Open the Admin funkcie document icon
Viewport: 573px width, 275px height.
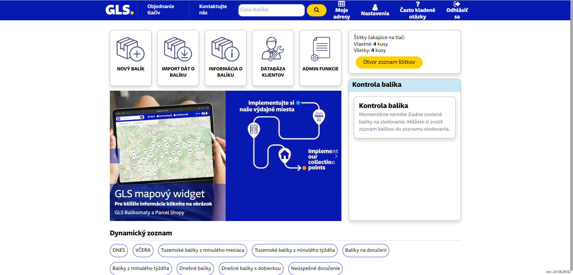tap(320, 49)
